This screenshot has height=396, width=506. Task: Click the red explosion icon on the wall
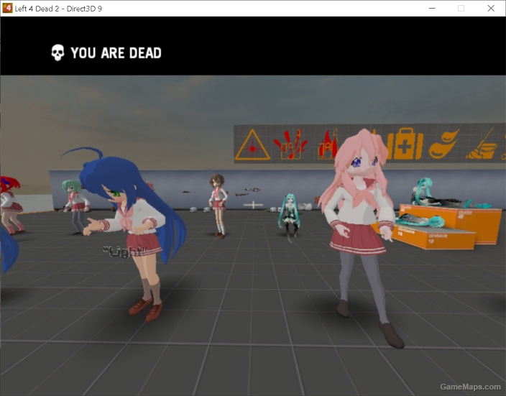(x=289, y=144)
